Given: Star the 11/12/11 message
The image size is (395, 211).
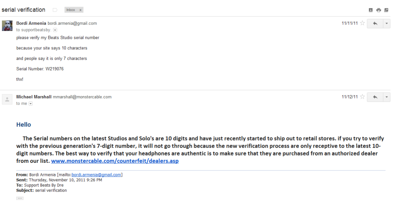Looking at the screenshot, I should [x=362, y=97].
